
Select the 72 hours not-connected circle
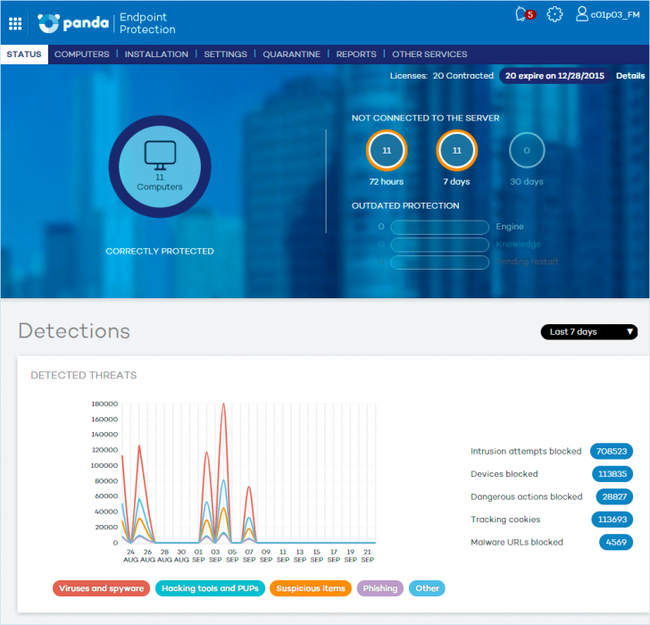coord(387,151)
